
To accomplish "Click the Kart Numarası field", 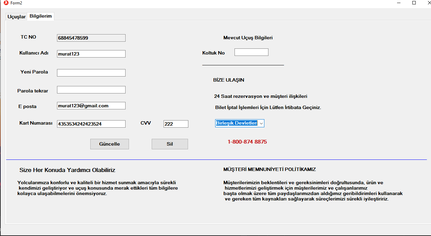I will click(x=91, y=124).
